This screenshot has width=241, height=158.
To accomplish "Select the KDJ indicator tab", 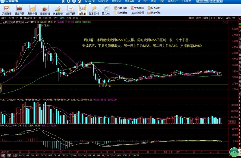I will pos(104,155).
